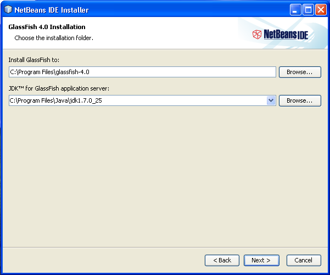Minimize the installer window

point(295,10)
